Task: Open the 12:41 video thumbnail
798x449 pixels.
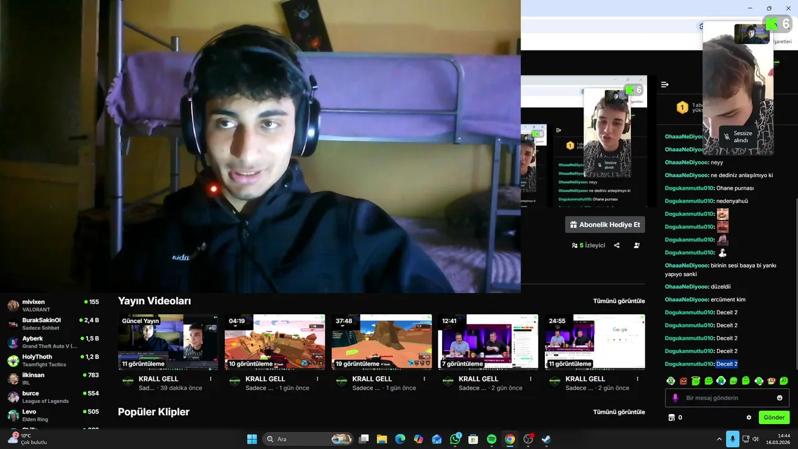Action: [x=488, y=342]
